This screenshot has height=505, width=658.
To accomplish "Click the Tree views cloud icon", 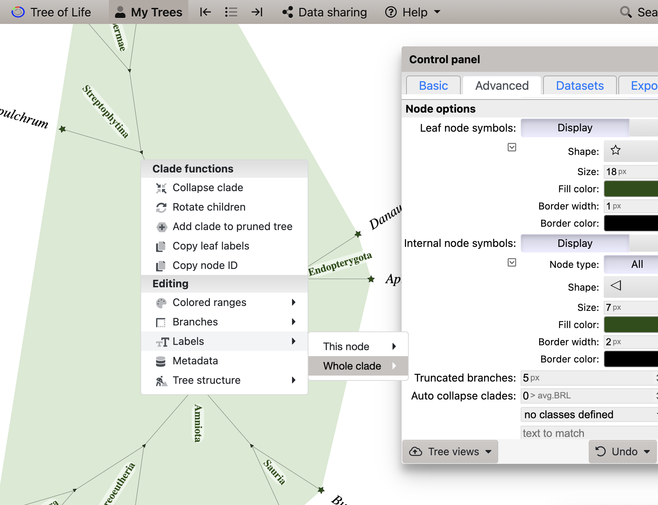I will pos(415,452).
